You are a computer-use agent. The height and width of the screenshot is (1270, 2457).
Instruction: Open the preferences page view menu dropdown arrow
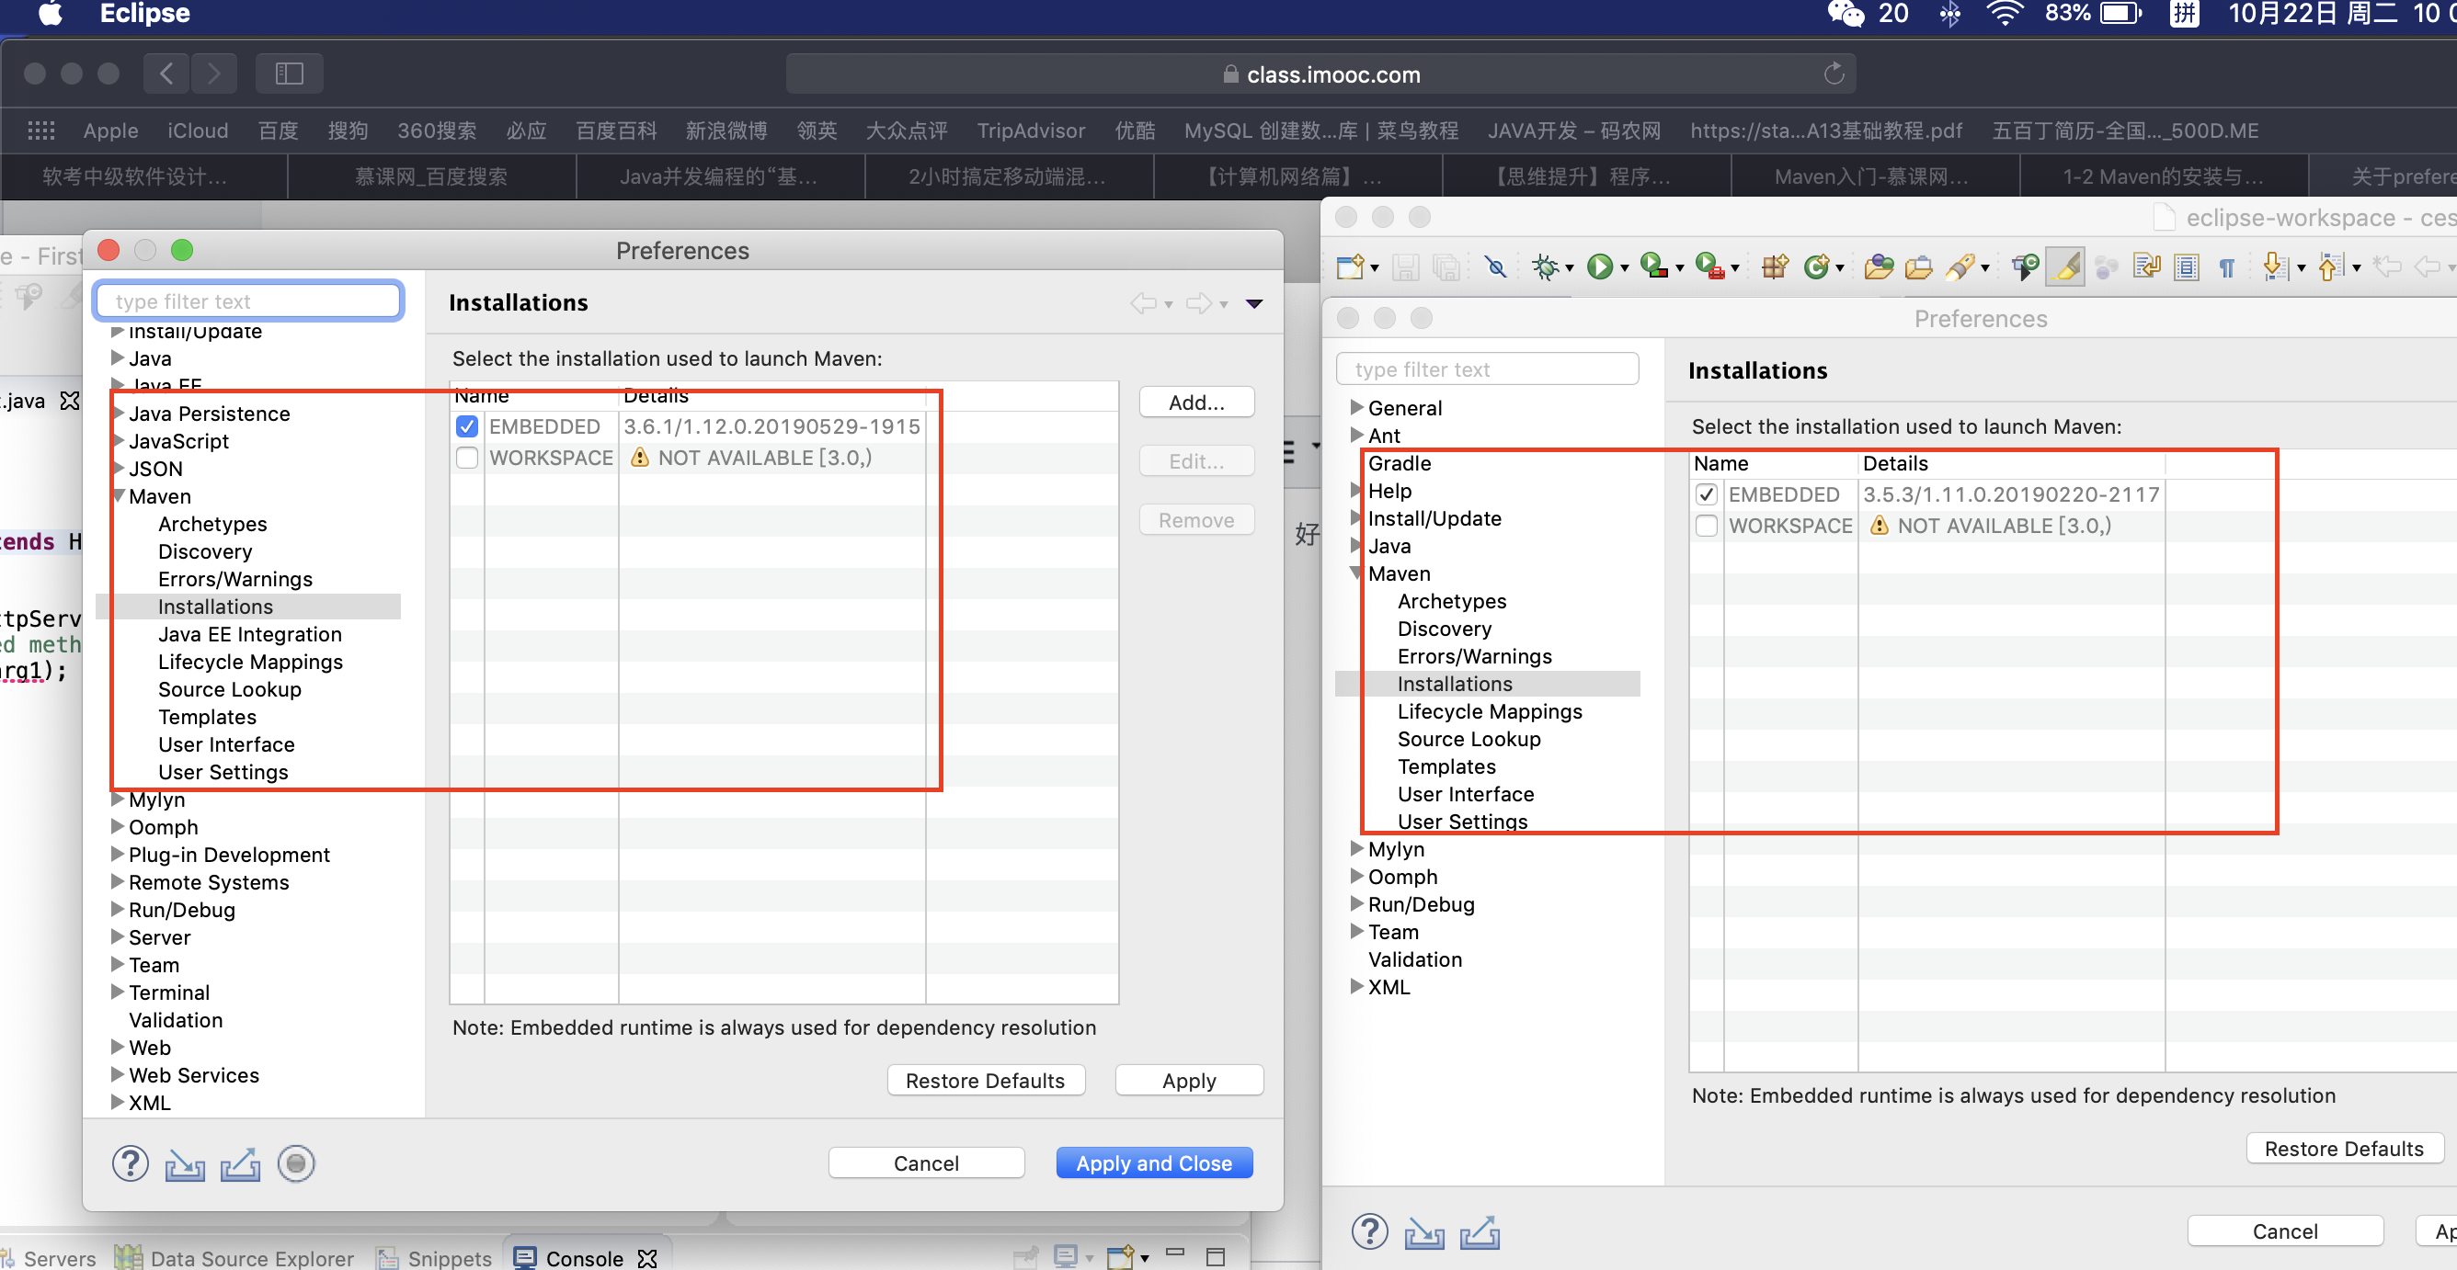(1254, 303)
